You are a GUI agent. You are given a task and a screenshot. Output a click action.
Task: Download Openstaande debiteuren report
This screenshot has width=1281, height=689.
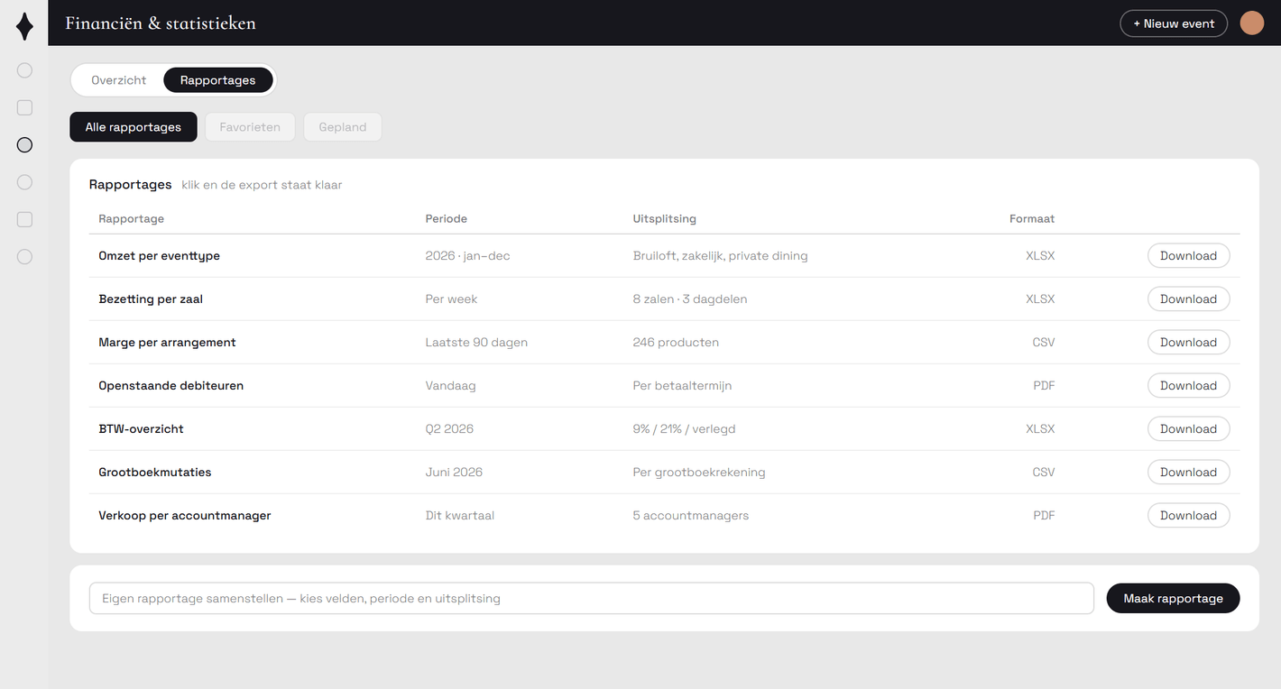tap(1188, 386)
